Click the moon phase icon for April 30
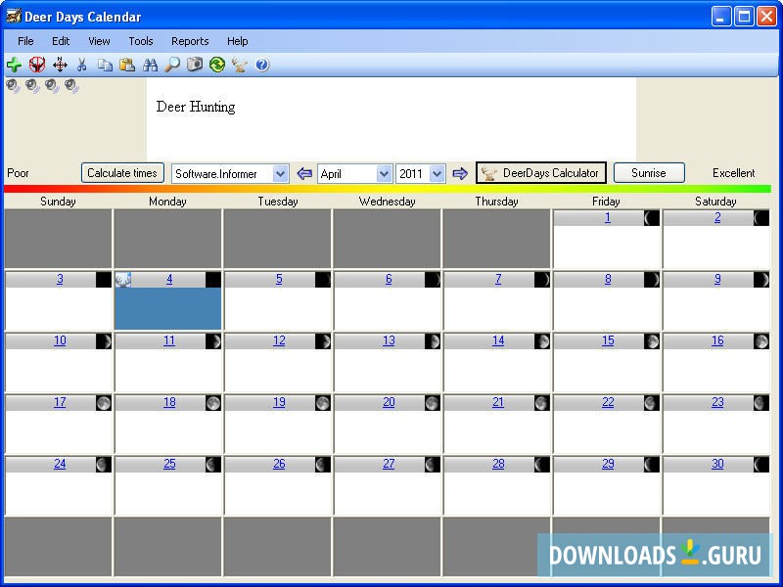 pyautogui.click(x=761, y=465)
